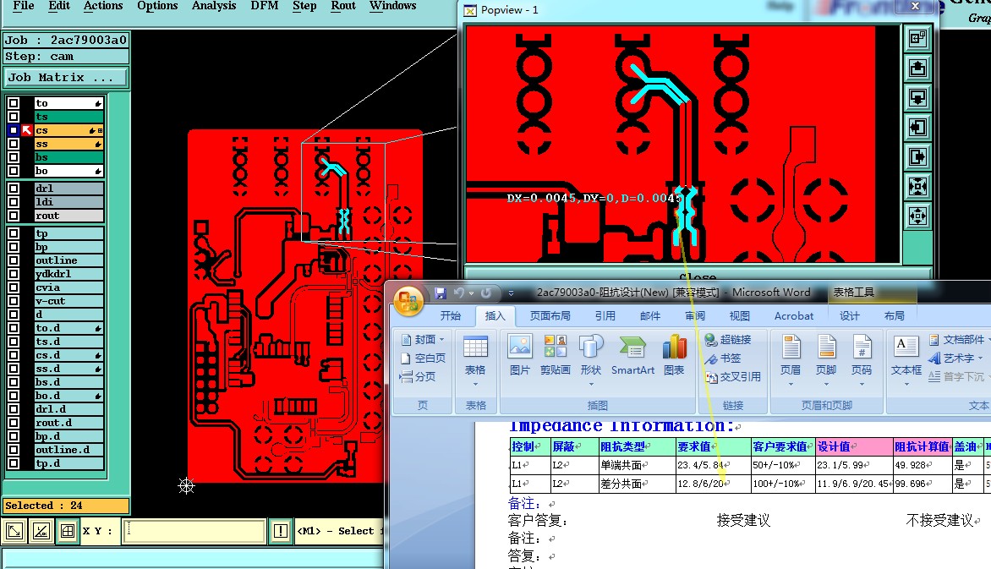
Task: Toggle display checkbox for layer outline
Action: click(14, 260)
